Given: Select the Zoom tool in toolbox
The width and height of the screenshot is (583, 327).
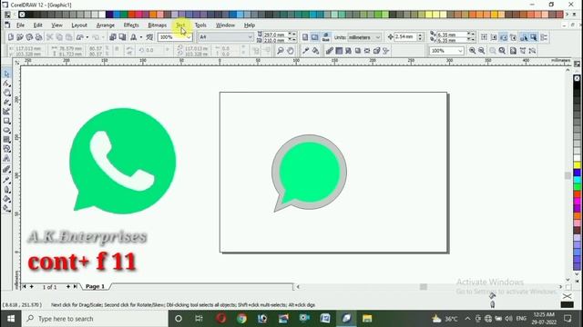Looking at the screenshot, I should (6, 93).
